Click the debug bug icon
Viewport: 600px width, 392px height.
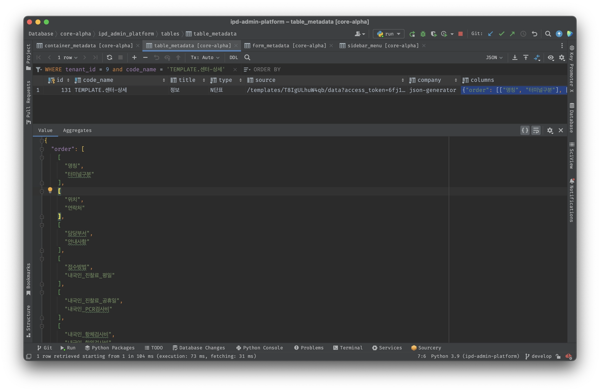[423, 34]
